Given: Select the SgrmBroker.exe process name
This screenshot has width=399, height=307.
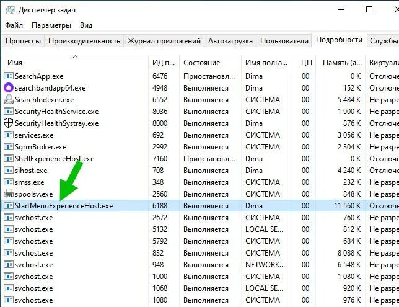Looking at the screenshot, I should pyautogui.click(x=40, y=147).
